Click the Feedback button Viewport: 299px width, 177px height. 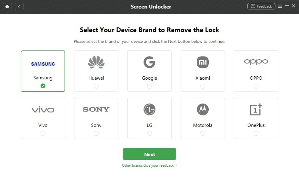tap(261, 6)
